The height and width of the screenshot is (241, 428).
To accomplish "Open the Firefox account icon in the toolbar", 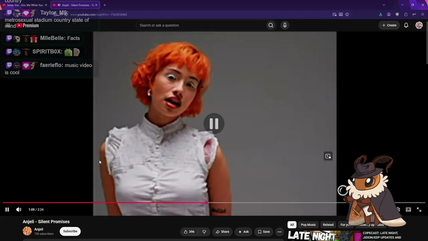I will (x=389, y=14).
